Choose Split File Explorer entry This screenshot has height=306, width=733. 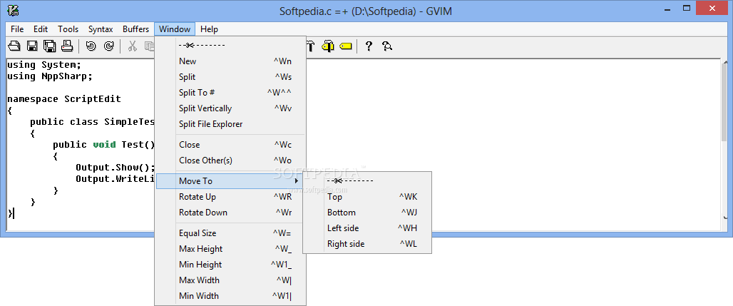[x=230, y=124]
